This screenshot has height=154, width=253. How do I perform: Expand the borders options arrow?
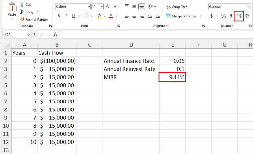point(92,16)
